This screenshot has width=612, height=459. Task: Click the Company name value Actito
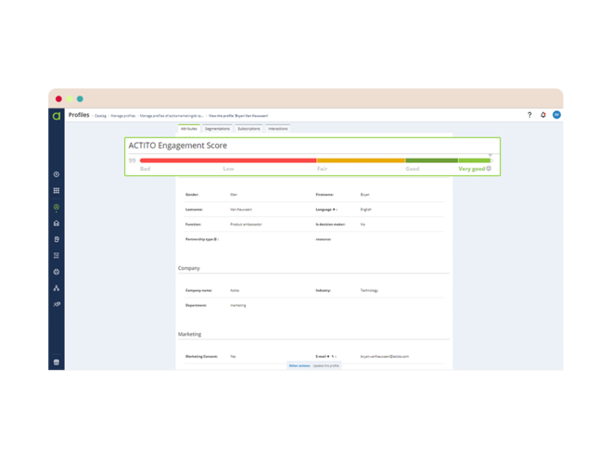[x=235, y=290]
